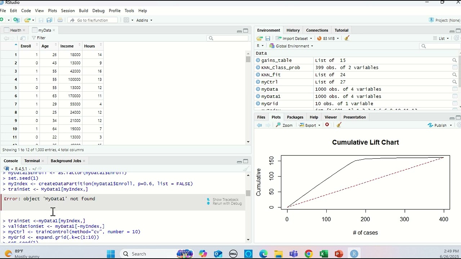
Task: Open Excel from the taskbar
Action: point(324,254)
